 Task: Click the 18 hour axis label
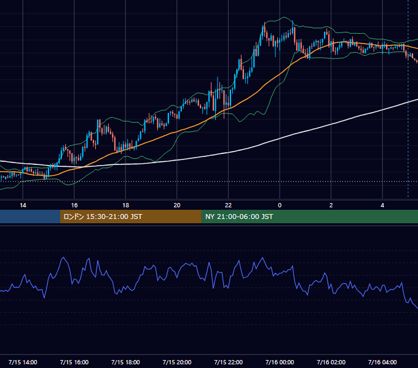coord(125,205)
